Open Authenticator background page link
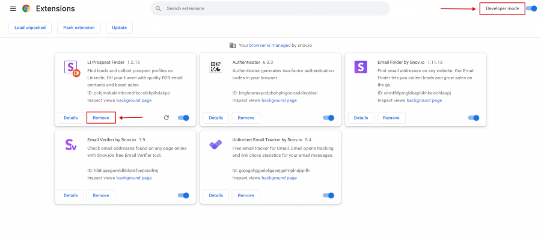This screenshot has width=541, height=238. (x=279, y=100)
